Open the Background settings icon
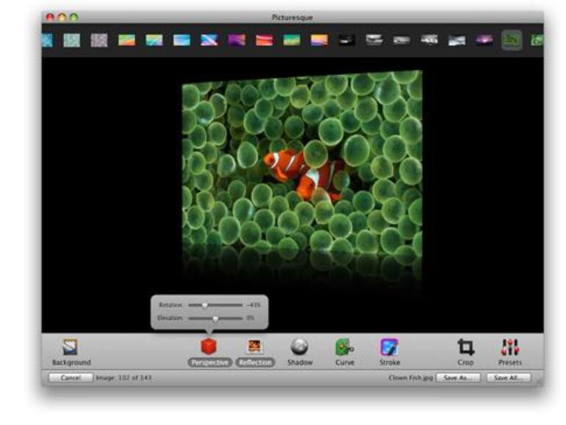This screenshot has width=566, height=425. (x=70, y=347)
